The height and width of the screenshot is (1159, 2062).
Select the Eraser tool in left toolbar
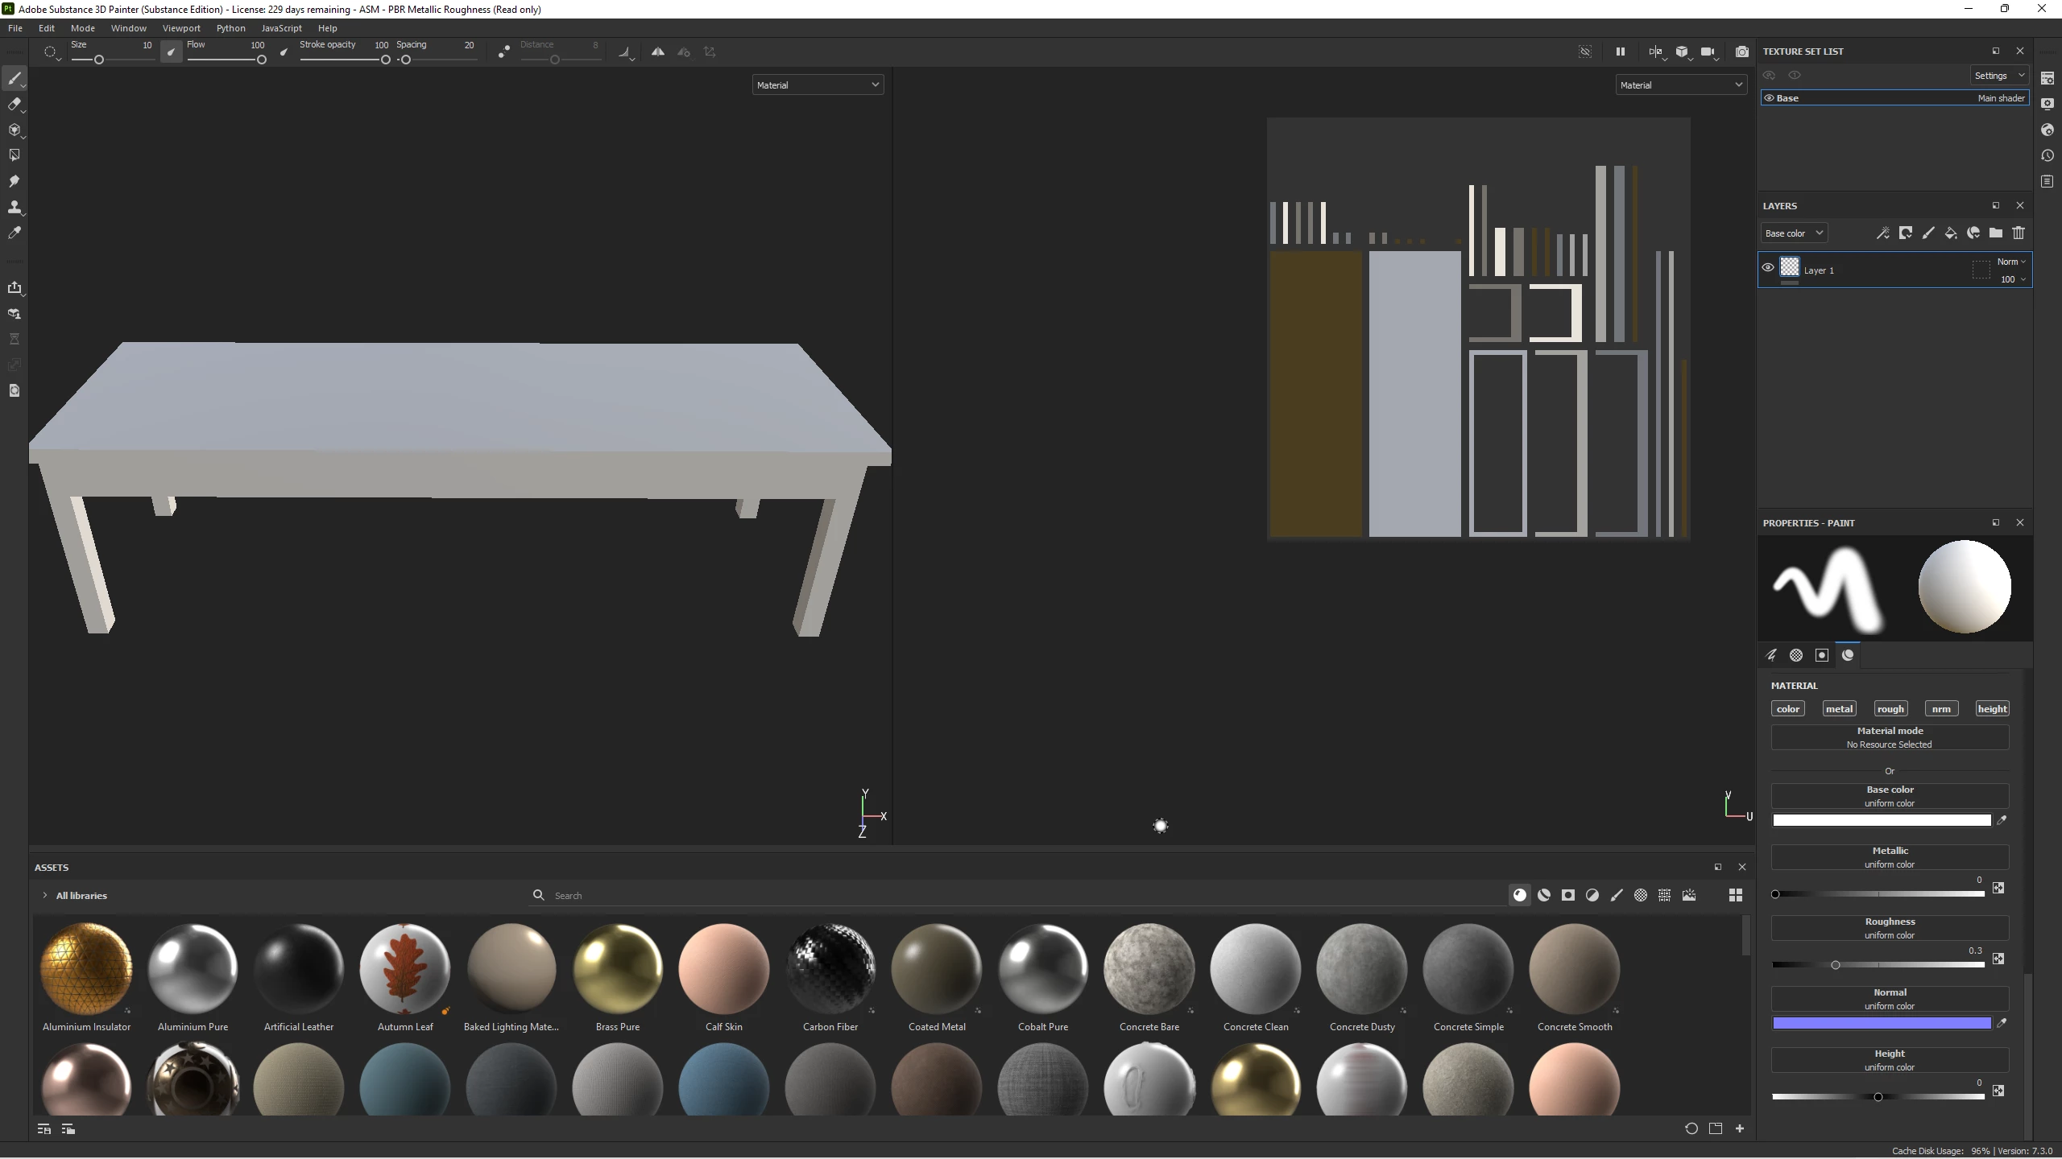click(14, 104)
